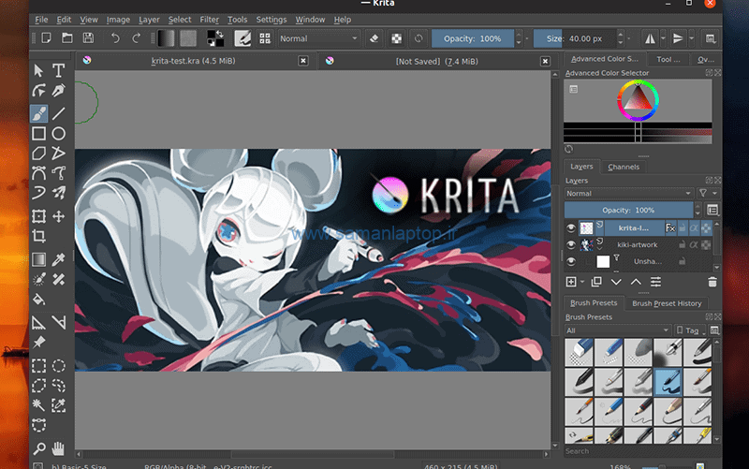Adjust the layer Opacity slider

pyautogui.click(x=628, y=210)
